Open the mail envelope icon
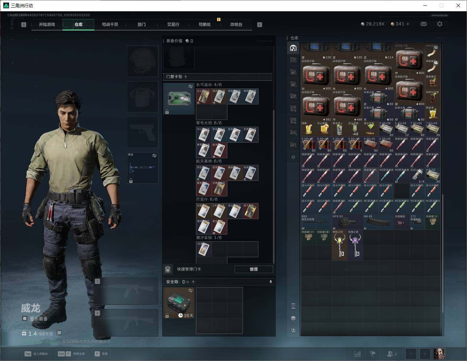Image resolution: width=467 pixels, height=361 pixels. pyautogui.click(x=424, y=24)
